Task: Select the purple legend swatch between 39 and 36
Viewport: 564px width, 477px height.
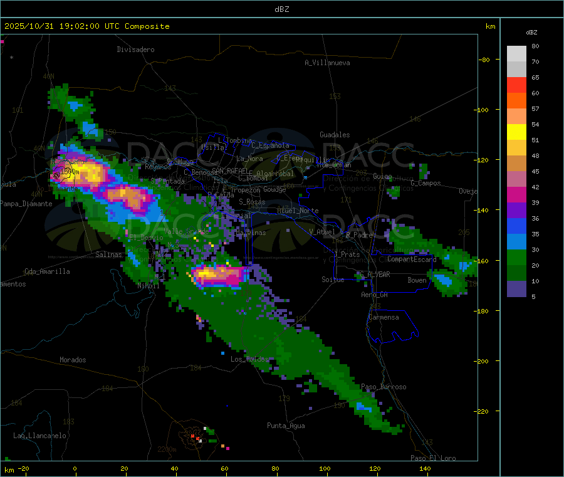Action: click(x=516, y=211)
